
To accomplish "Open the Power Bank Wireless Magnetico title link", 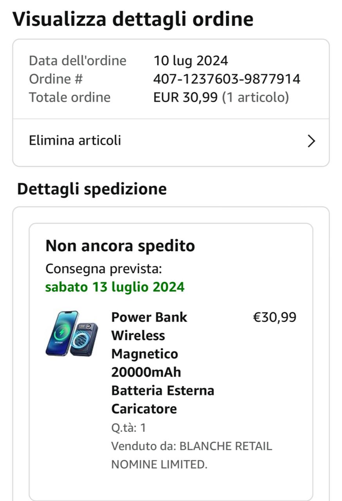I will pyautogui.click(x=162, y=362).
